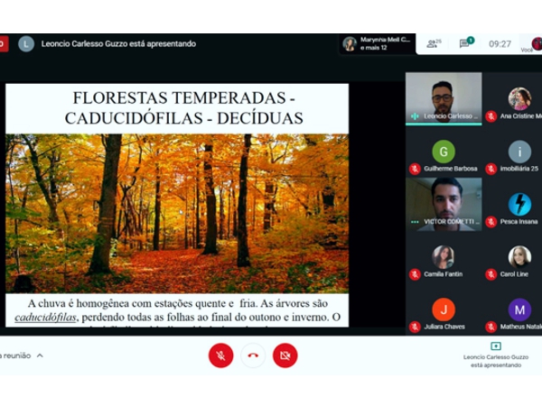Click muted mic icon beside Matheus
The height and width of the screenshot is (406, 542).
click(491, 327)
